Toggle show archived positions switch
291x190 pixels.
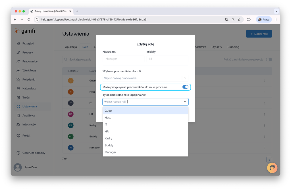(269, 60)
